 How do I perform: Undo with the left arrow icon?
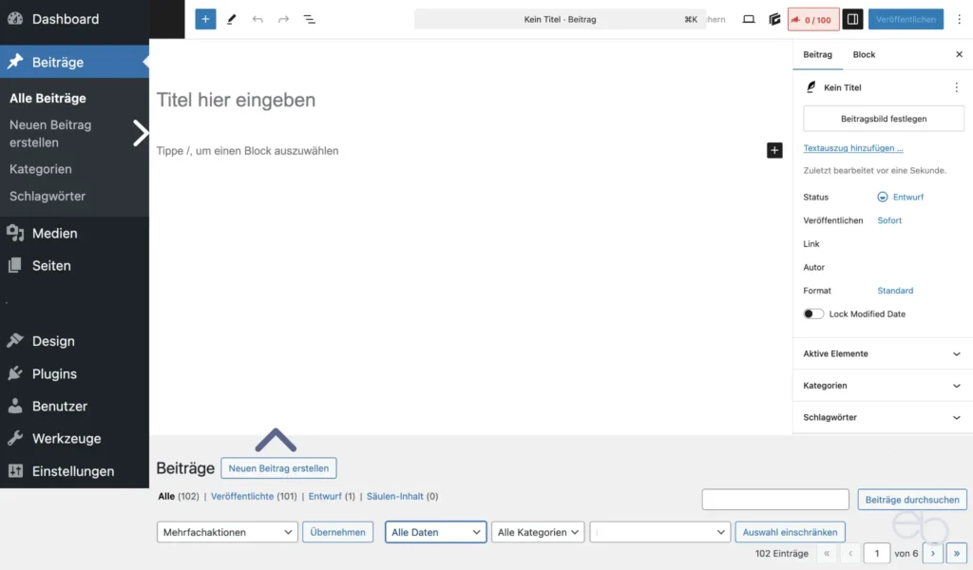(x=258, y=19)
